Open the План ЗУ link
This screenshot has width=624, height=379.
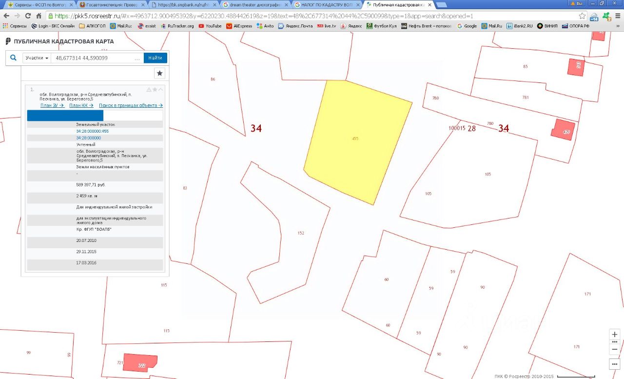tap(52, 105)
